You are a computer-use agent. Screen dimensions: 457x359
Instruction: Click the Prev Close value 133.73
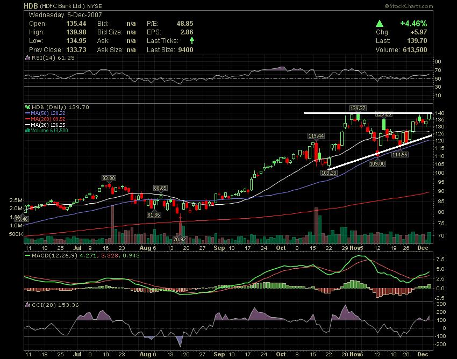[x=76, y=49]
